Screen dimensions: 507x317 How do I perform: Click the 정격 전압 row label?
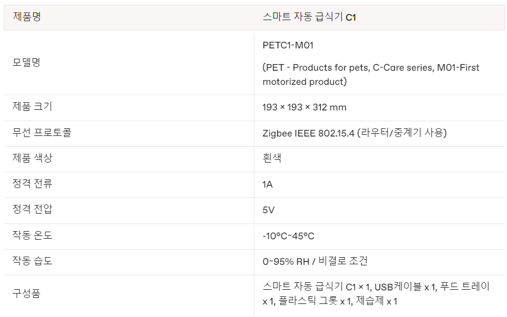(32, 209)
